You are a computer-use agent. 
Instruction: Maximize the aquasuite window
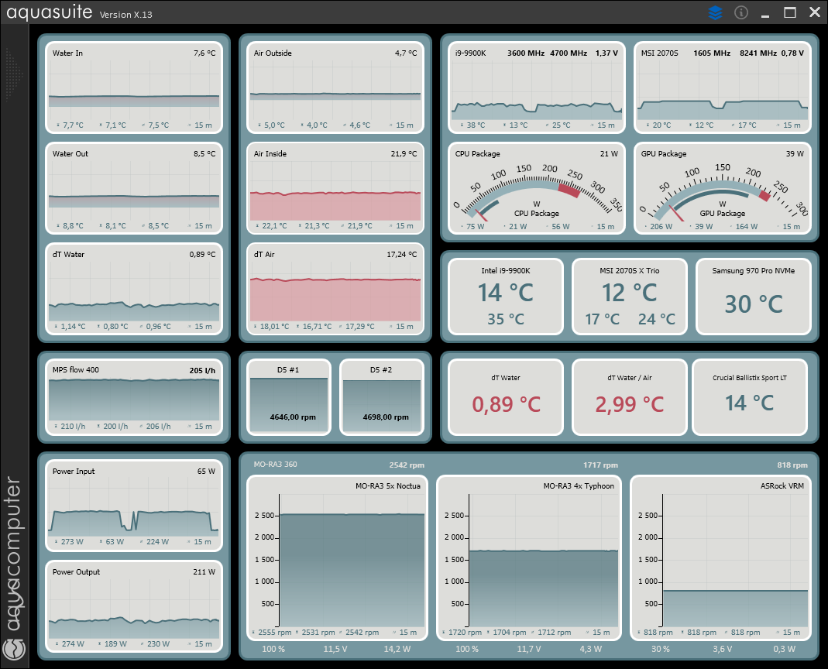[790, 12]
